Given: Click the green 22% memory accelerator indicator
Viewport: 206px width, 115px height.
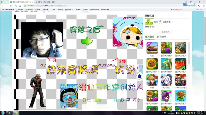Looking at the screenshot, I should [196, 9].
